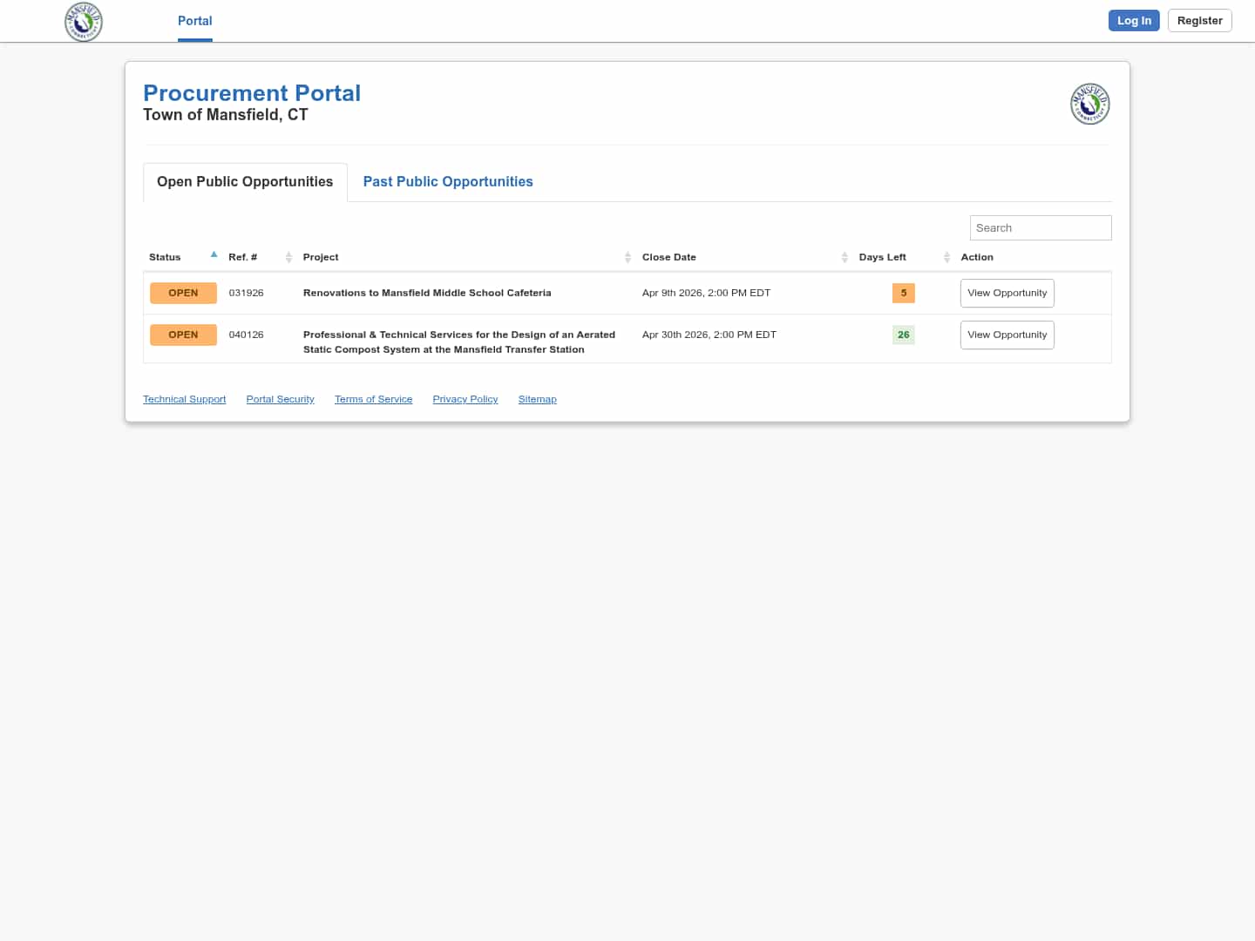Click the OPEN status badge for ref 040126

(x=183, y=335)
